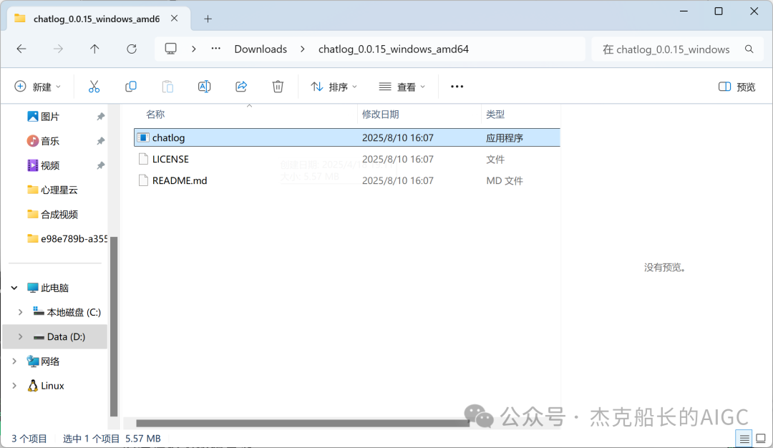This screenshot has height=448, width=773.
Task: Expand the Linux tree node
Action: 14,386
